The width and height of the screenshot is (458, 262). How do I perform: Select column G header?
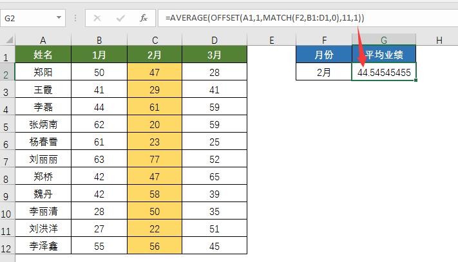click(383, 40)
